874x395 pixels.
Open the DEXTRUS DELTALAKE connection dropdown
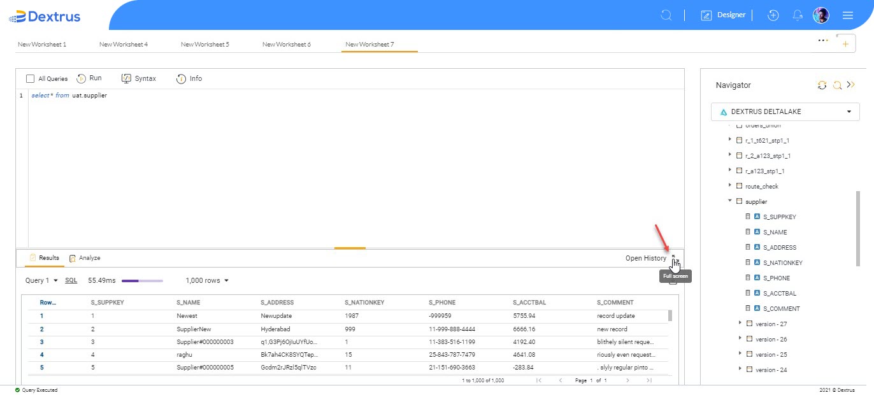pyautogui.click(x=785, y=111)
